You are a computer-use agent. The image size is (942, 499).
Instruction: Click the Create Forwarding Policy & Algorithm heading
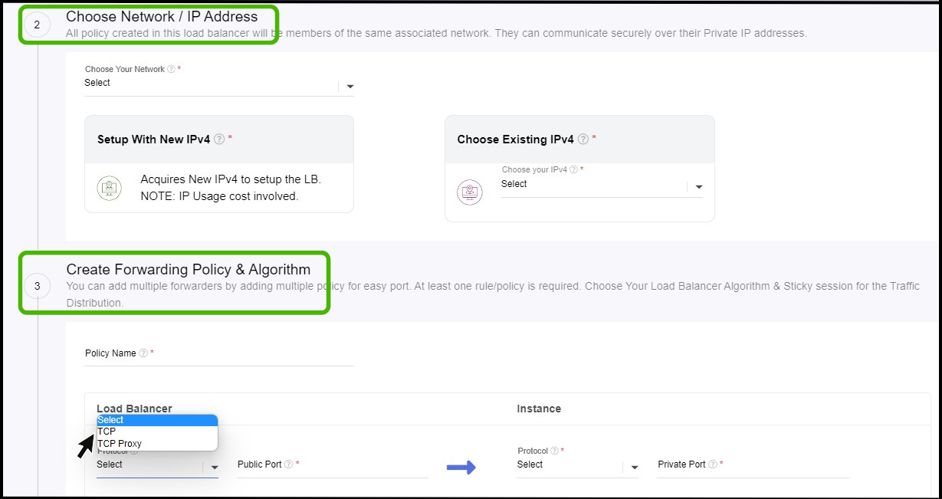click(x=189, y=269)
